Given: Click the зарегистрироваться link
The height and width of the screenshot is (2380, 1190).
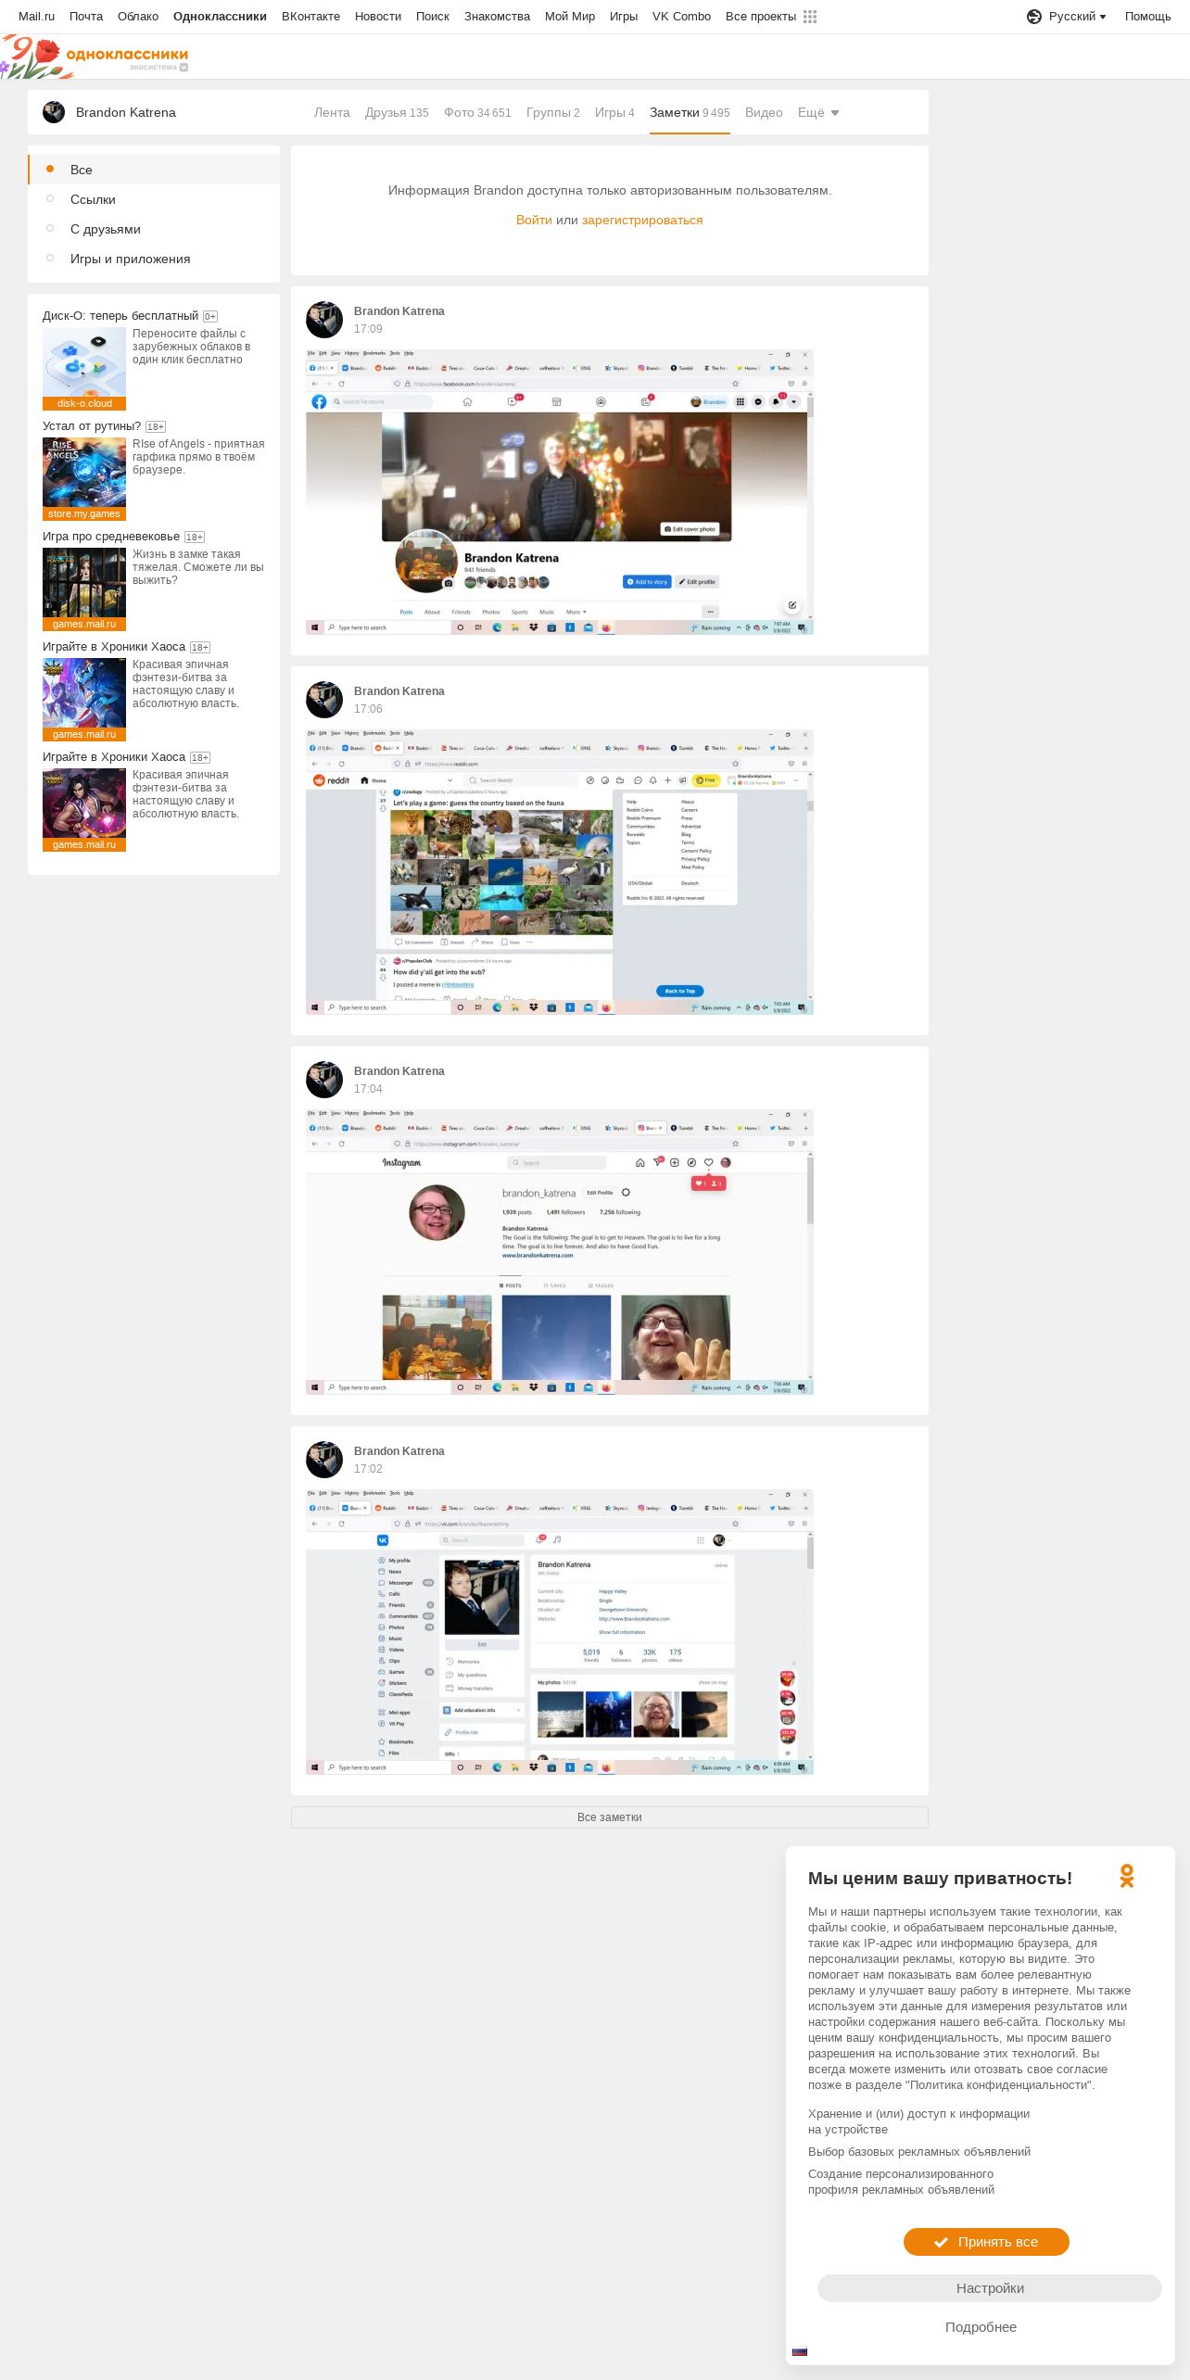Looking at the screenshot, I should coord(642,220).
